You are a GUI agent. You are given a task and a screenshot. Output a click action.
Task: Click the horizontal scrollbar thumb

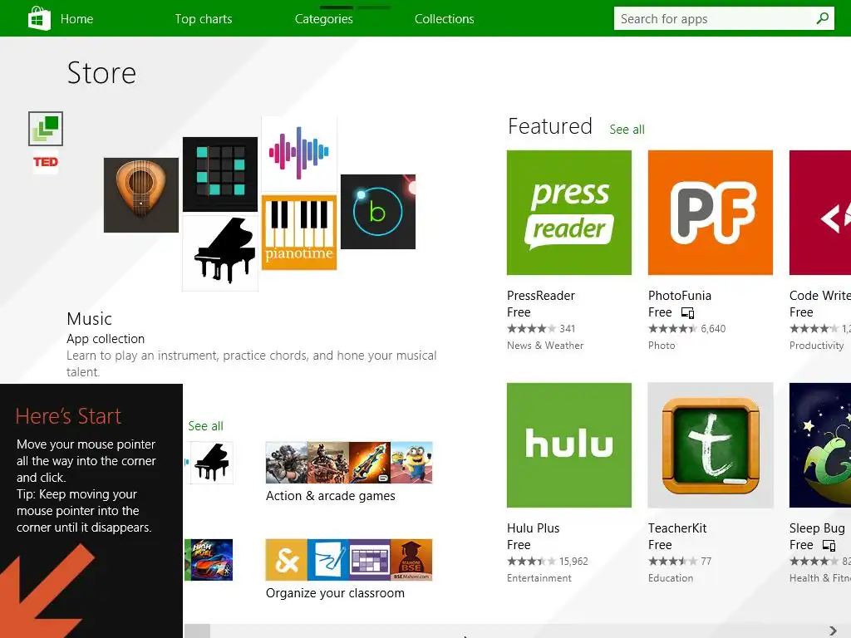tap(197, 631)
